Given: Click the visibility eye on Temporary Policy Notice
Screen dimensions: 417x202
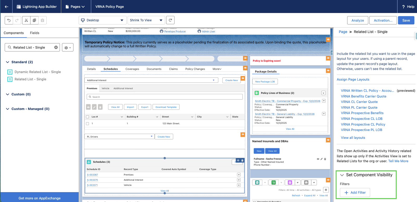Looking at the screenshot, I should click(328, 40).
